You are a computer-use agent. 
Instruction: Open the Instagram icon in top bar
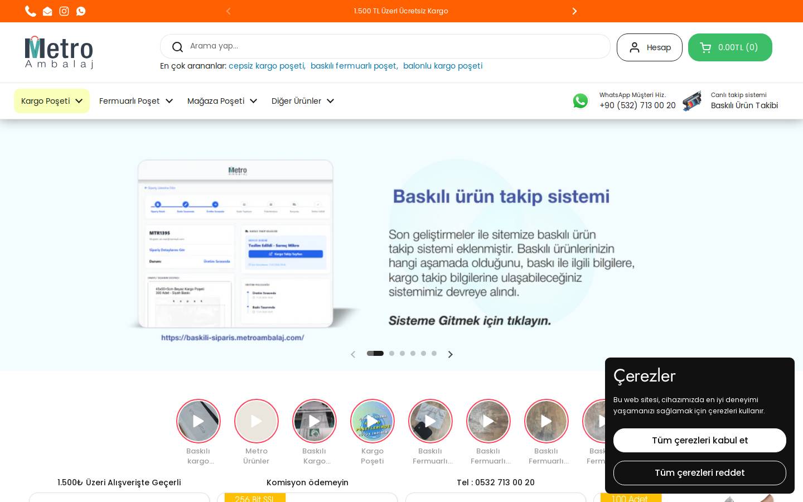[64, 11]
